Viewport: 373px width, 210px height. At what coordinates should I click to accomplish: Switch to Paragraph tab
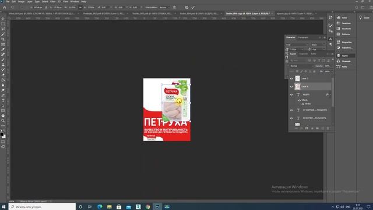(303, 37)
